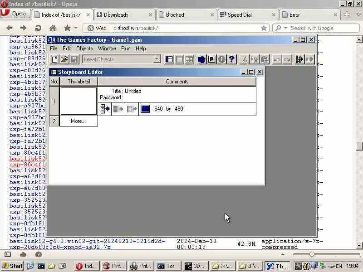Image resolution: width=363 pixels, height=272 pixels.
Task: Click the info circle toolbar icon
Action: click(x=221, y=59)
